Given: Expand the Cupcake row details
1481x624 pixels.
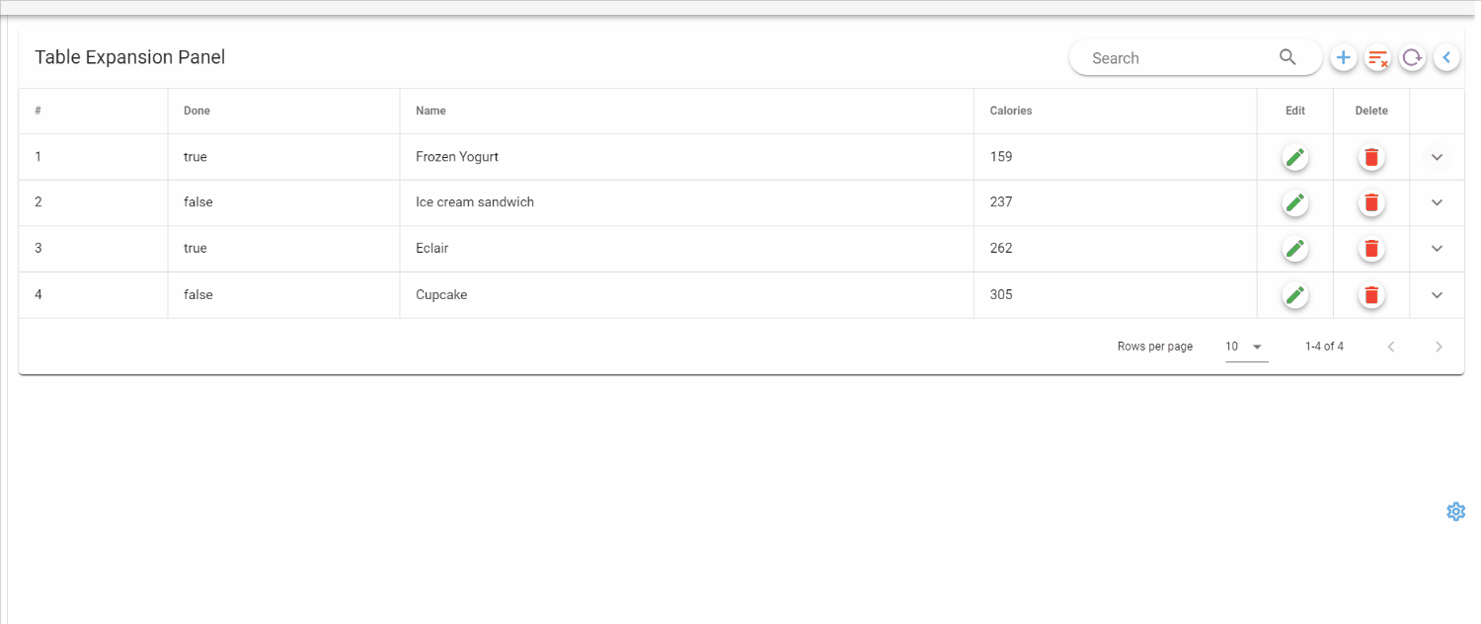Looking at the screenshot, I should (1438, 295).
